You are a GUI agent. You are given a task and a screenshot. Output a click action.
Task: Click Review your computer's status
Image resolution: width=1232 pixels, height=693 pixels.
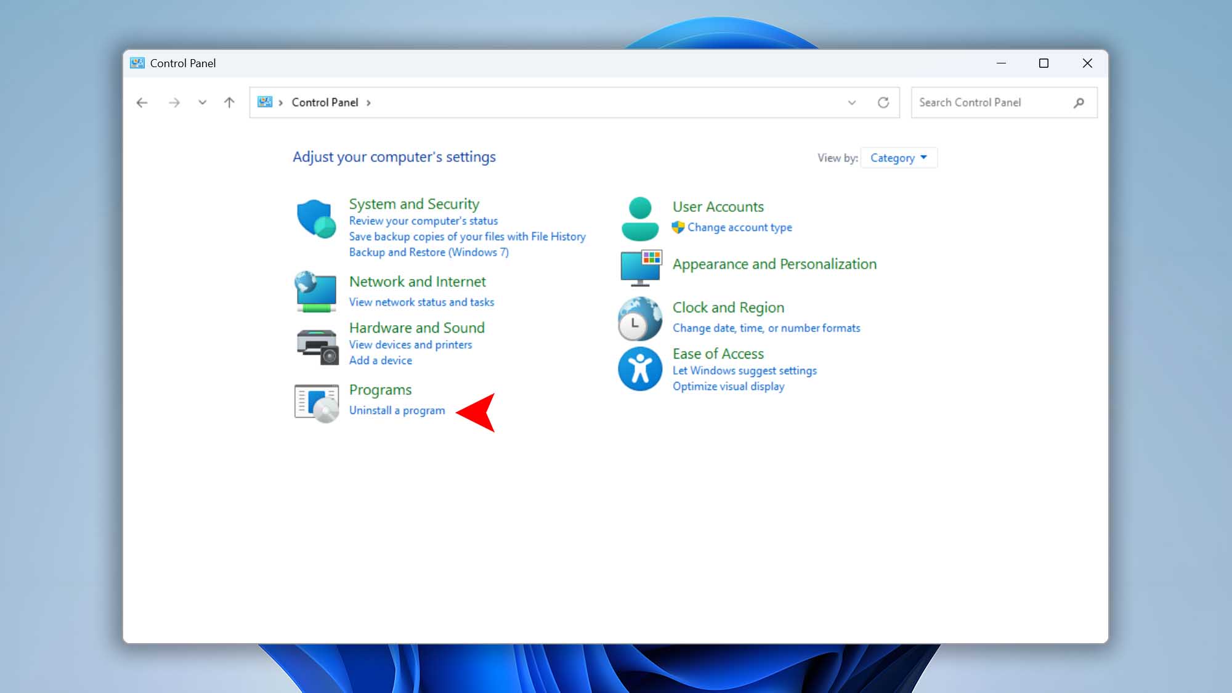point(423,221)
